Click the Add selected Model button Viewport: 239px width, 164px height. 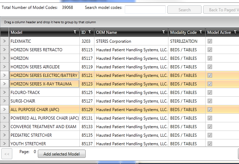click(x=61, y=154)
